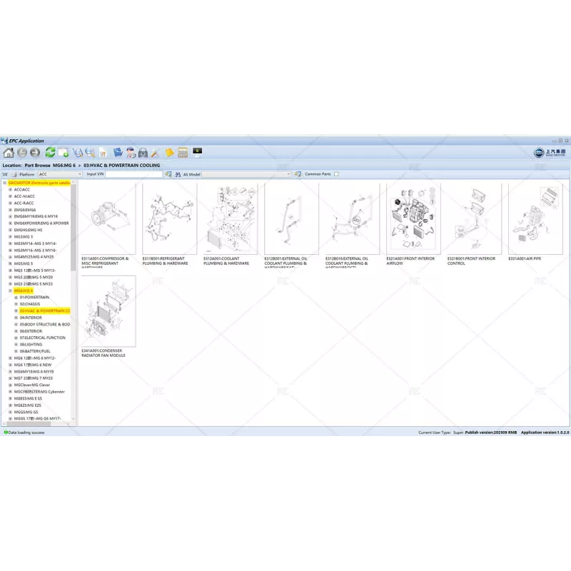Click the padlock icon on the toolbar

pyautogui.click(x=142, y=152)
